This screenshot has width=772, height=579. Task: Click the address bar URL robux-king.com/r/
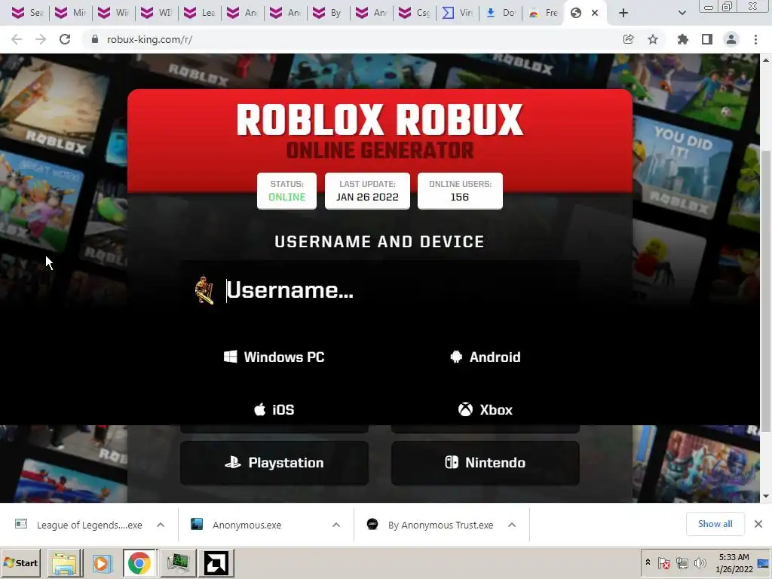click(150, 39)
